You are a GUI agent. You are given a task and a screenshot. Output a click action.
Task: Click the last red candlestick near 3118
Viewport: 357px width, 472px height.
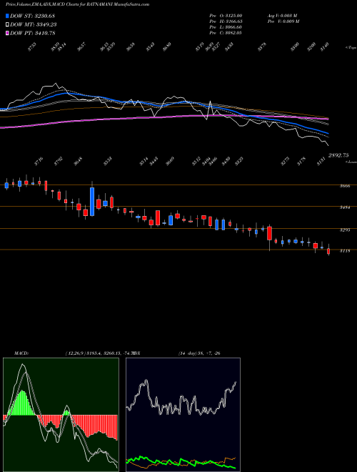tap(328, 251)
